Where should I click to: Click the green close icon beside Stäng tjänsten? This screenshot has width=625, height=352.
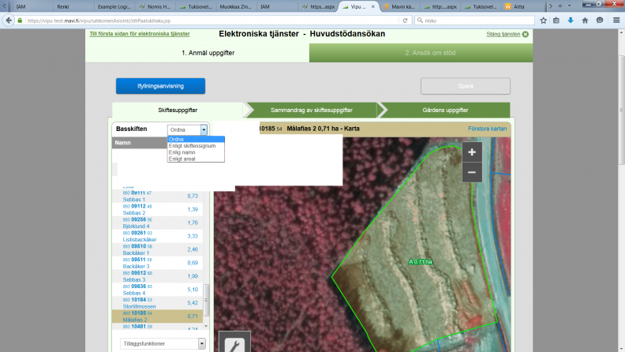[526, 34]
